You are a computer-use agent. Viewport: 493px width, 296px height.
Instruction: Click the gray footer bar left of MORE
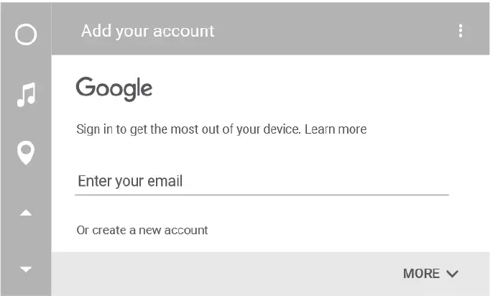(x=216, y=274)
